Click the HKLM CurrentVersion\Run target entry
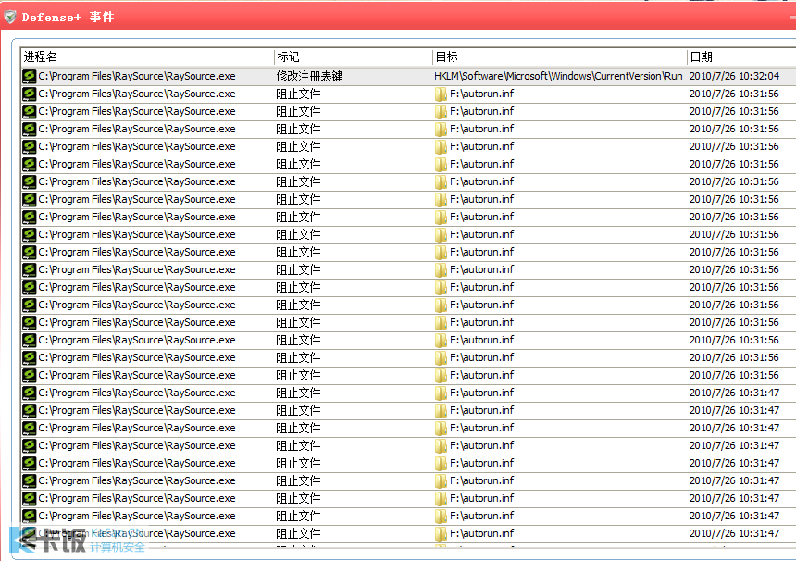This screenshot has width=796, height=561. [558, 77]
